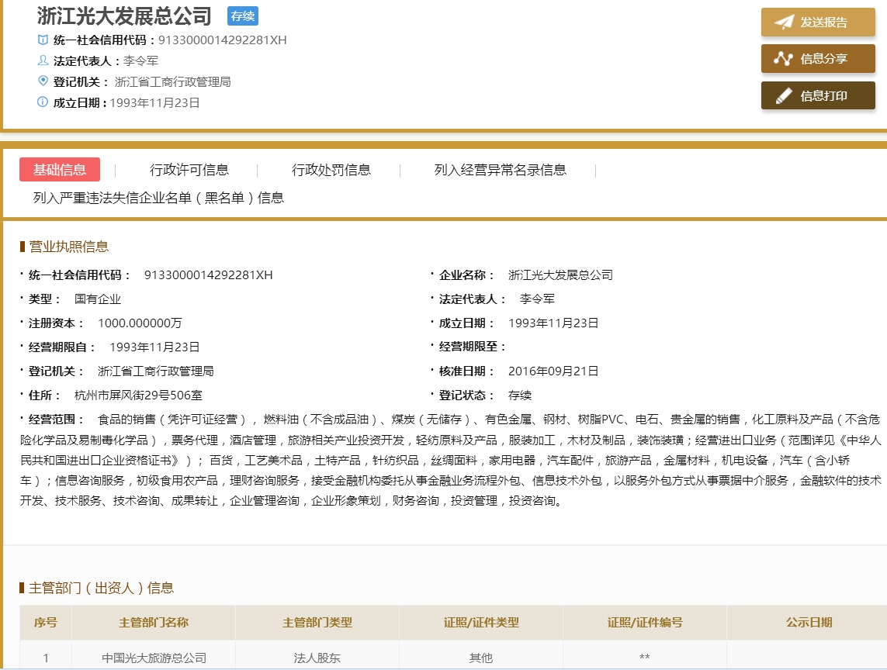Select the 基础信息 tab
This screenshot has height=670, width=887.
pyautogui.click(x=60, y=169)
